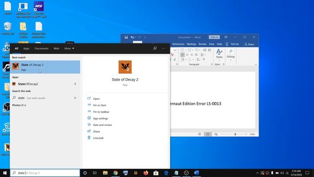Open Word ribbon display options icon
The image size is (314, 177).
coord(226,37)
